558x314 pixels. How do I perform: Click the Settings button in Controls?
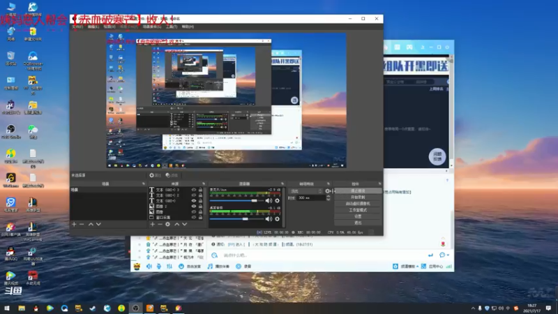point(358,216)
